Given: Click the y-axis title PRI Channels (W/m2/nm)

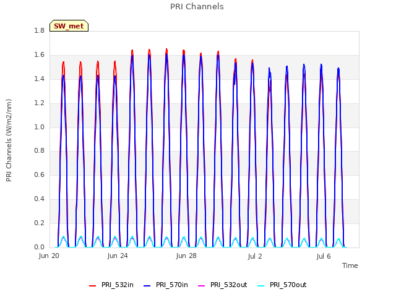Looking at the screenshot, I should tap(9, 140).
